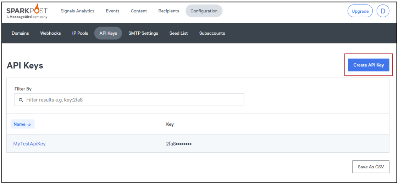Toggle the Name column sort arrow
The height and width of the screenshot is (185, 399).
[29, 124]
